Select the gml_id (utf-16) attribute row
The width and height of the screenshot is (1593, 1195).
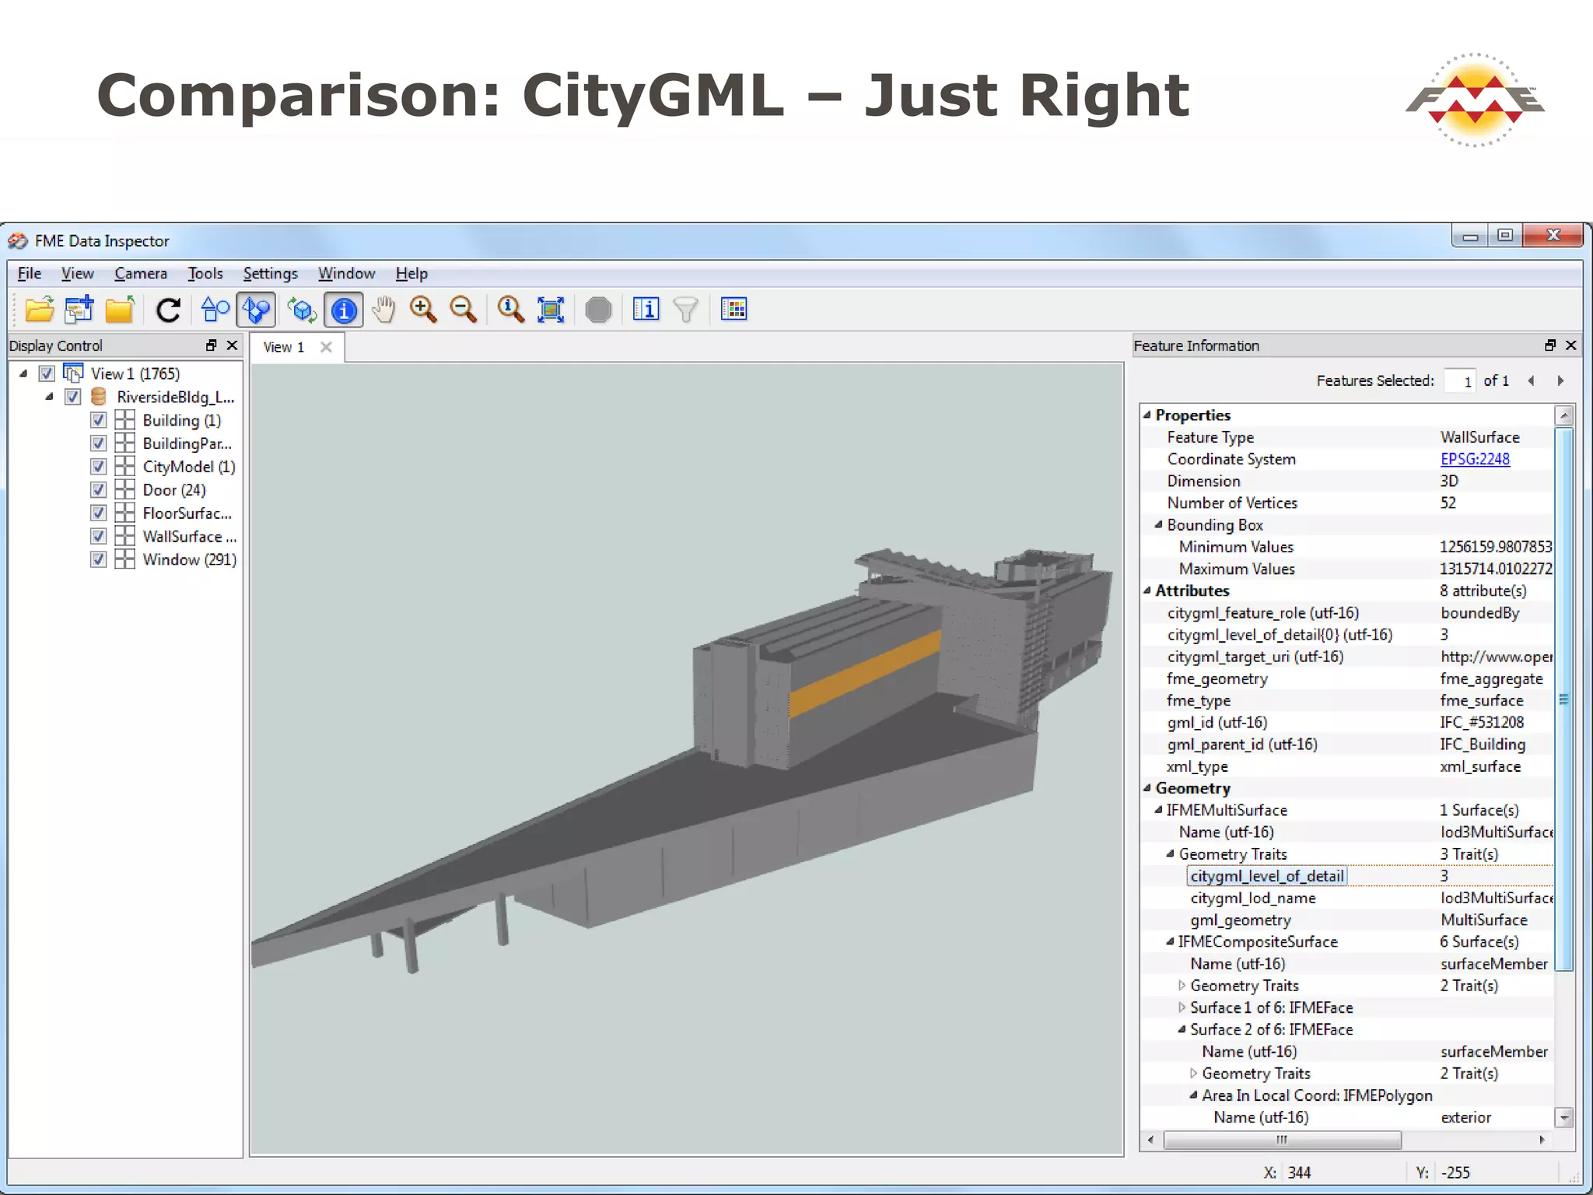point(1348,723)
